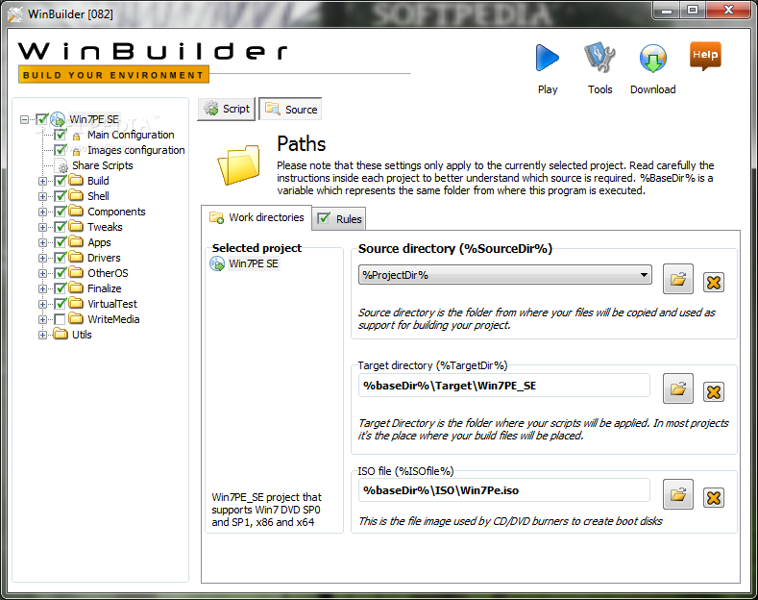Uncheck the Shell folder checkbox
Viewport: 758px width, 600px height.
tap(60, 196)
